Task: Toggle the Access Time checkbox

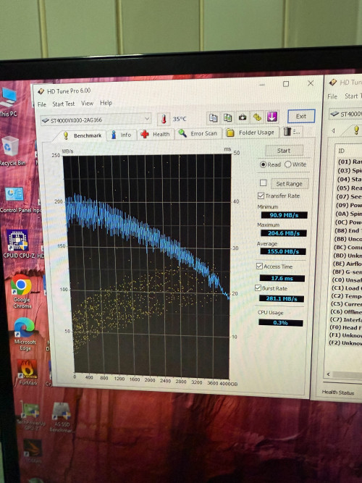Action: pyautogui.click(x=259, y=266)
